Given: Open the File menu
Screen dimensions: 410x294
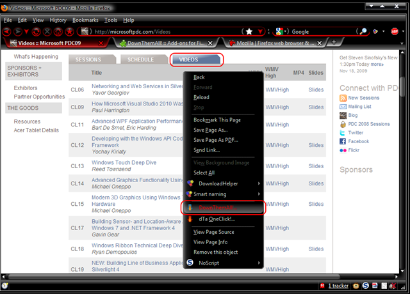Looking at the screenshot, I should tap(8, 20).
